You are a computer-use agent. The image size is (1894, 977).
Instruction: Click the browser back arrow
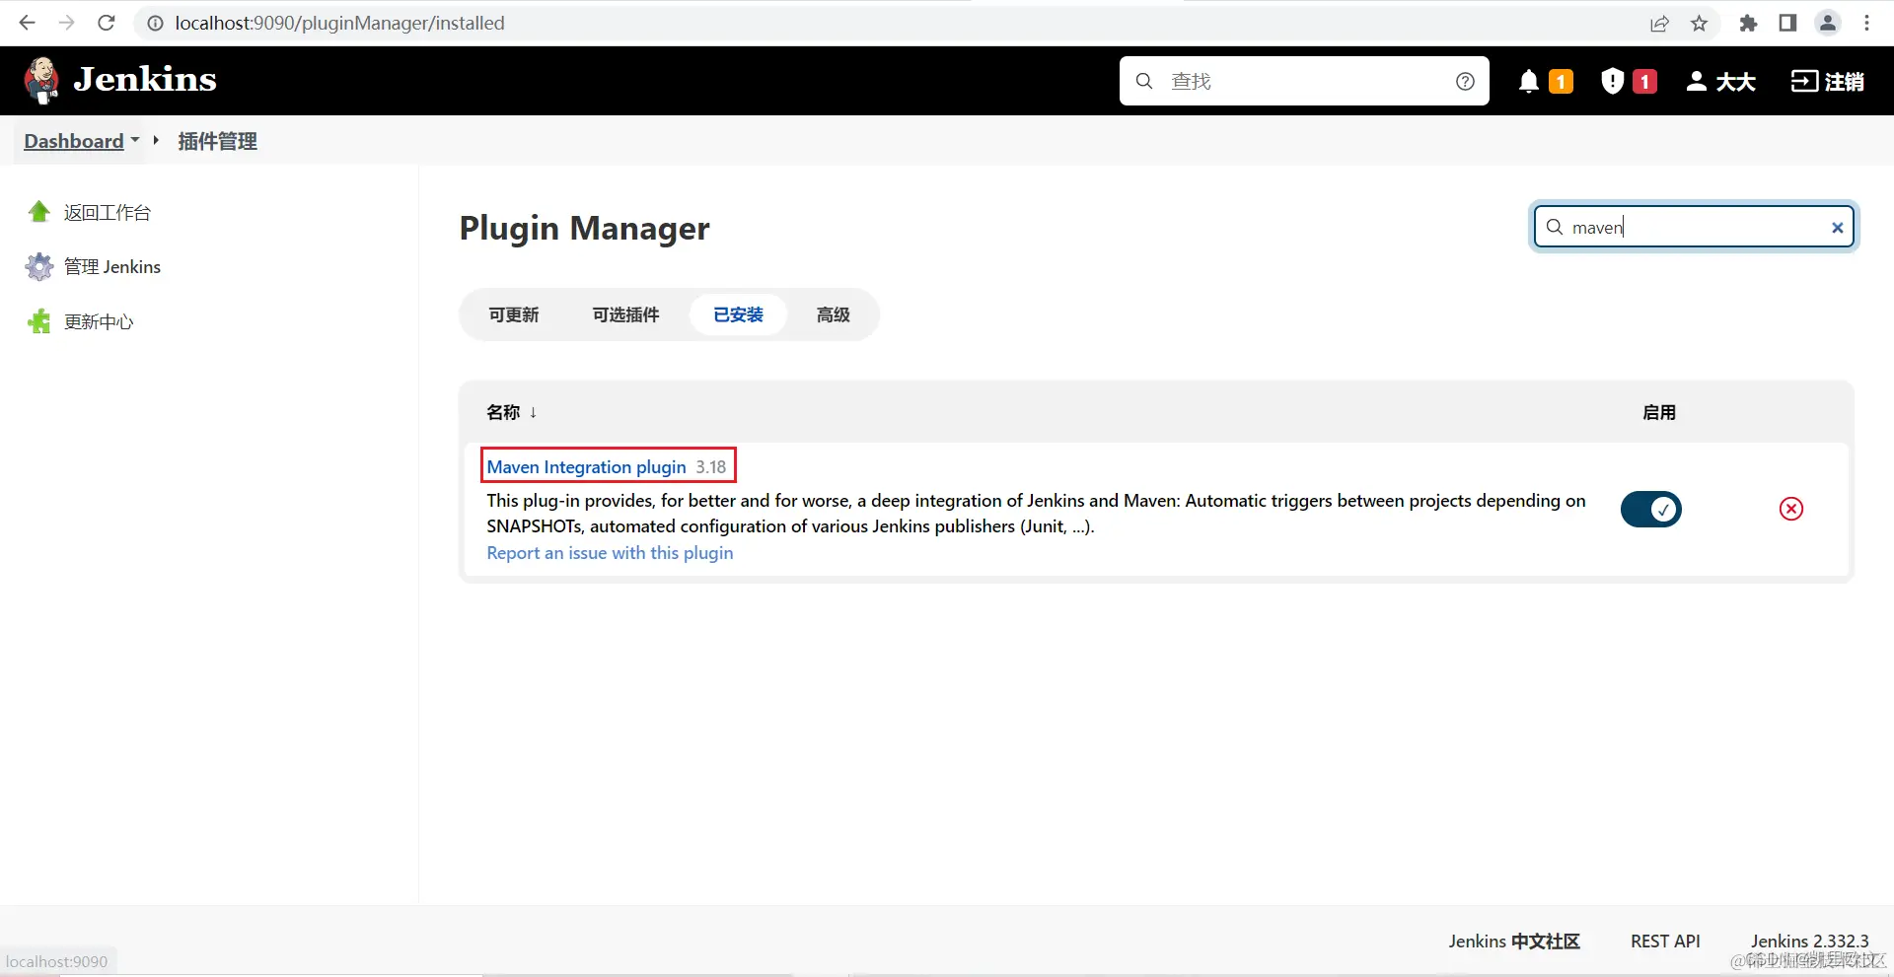coord(27,23)
